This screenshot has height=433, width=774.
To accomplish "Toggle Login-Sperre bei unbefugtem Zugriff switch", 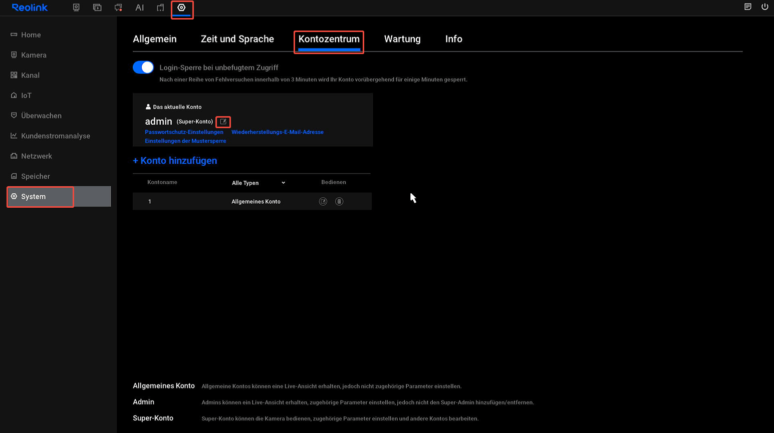I will click(143, 67).
